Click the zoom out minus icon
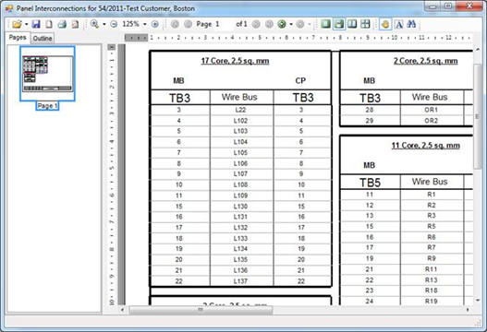Image resolution: width=487 pixels, height=332 pixels. [x=114, y=24]
